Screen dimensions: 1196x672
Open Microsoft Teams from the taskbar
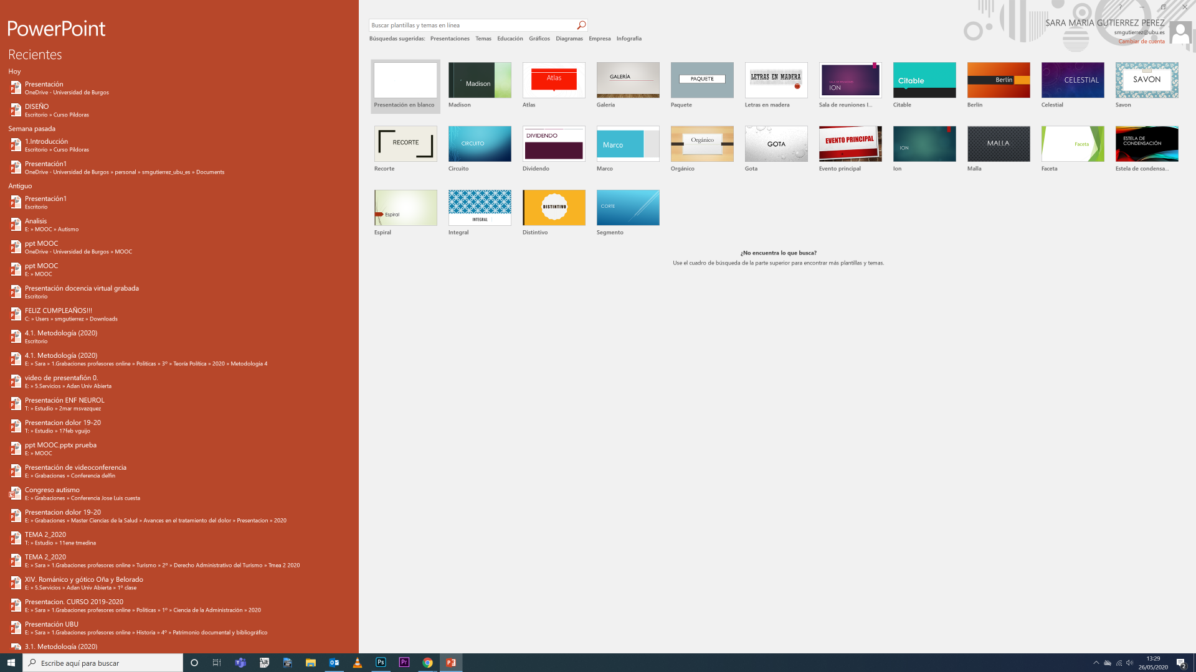tap(240, 663)
